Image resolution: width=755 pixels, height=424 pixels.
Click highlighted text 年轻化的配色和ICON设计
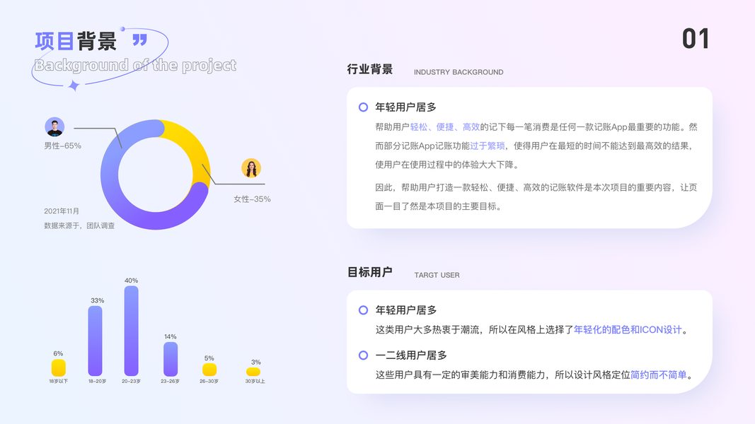pos(628,330)
